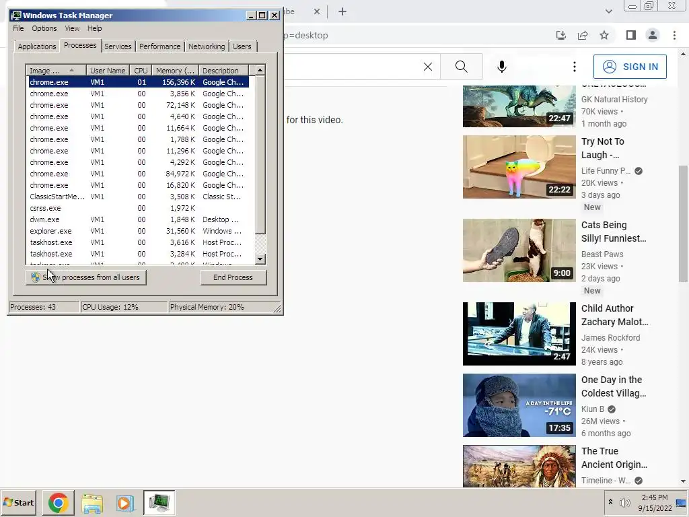
Task: Select the ClassicStartMe... process row
Action: [x=139, y=197]
